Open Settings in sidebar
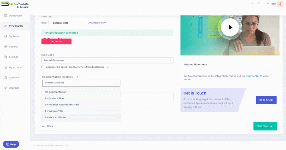 [x=13, y=57]
